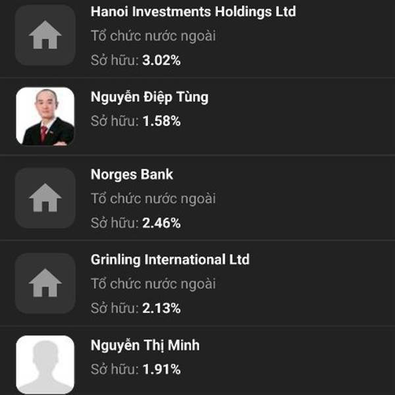Viewport: 395px width, 395px height.
Task: Click the 2.13% ownership value
Action: pos(161,308)
